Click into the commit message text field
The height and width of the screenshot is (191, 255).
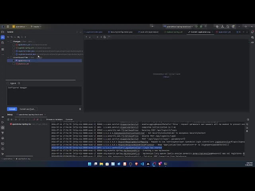click(44, 96)
